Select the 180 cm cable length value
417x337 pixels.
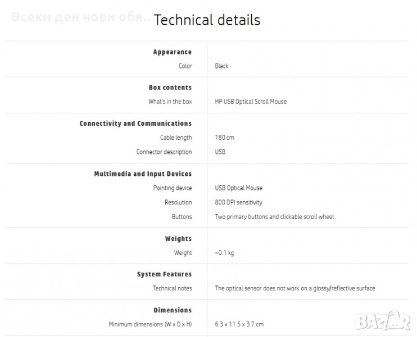click(x=224, y=138)
